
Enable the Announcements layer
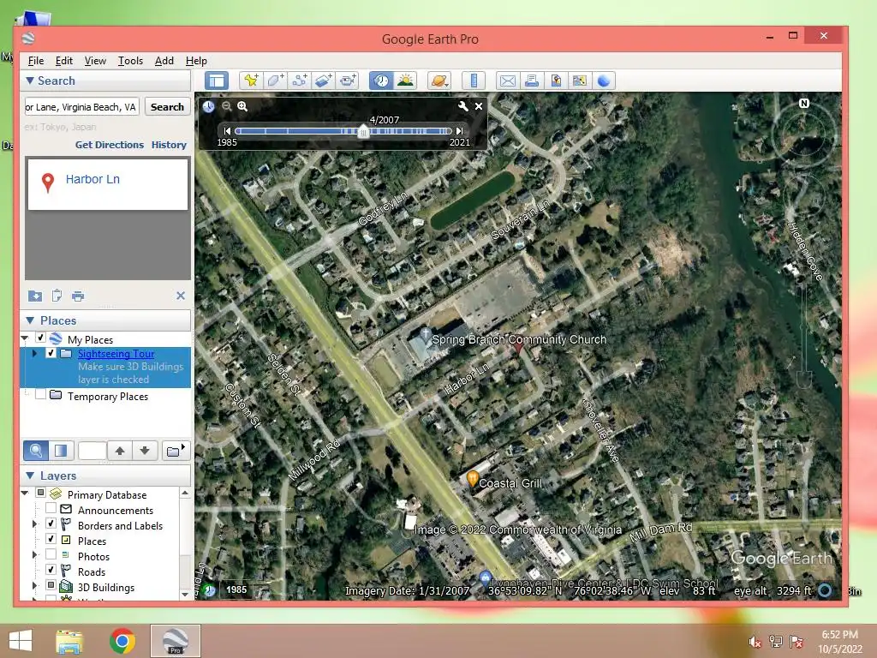(x=51, y=509)
